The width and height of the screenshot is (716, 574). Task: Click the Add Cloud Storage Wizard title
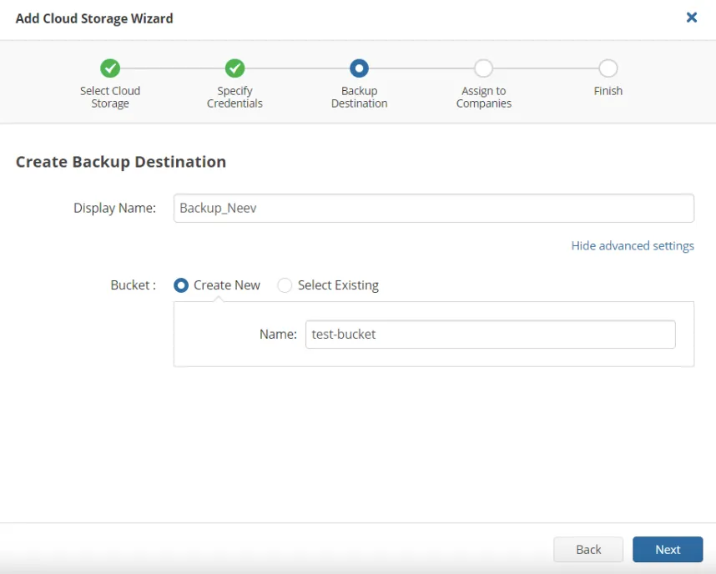(x=94, y=18)
